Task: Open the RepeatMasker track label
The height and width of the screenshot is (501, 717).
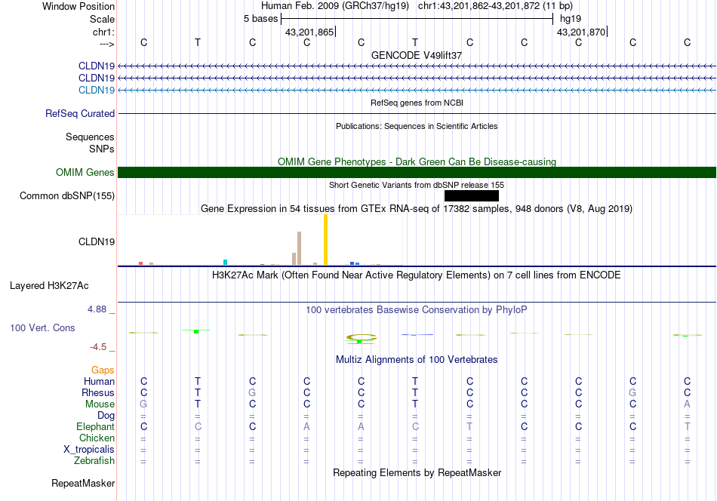Action: coord(83,483)
